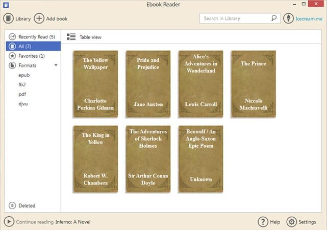327x230 pixels.
Task: Select the djvu format filter
Action: [x=23, y=104]
